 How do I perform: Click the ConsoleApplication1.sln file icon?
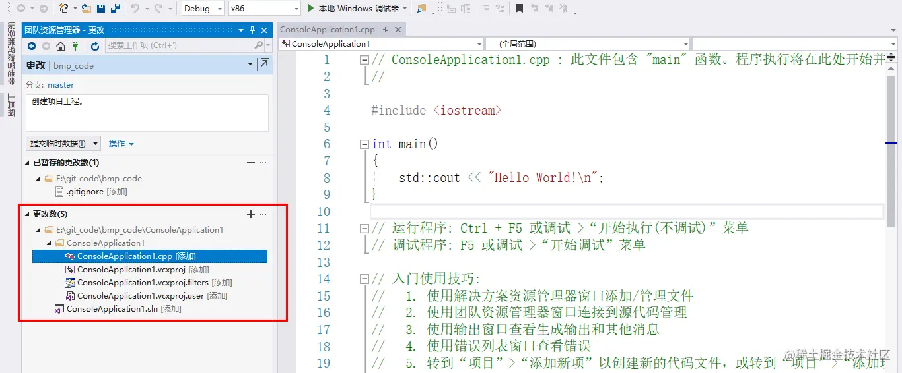tap(59, 309)
